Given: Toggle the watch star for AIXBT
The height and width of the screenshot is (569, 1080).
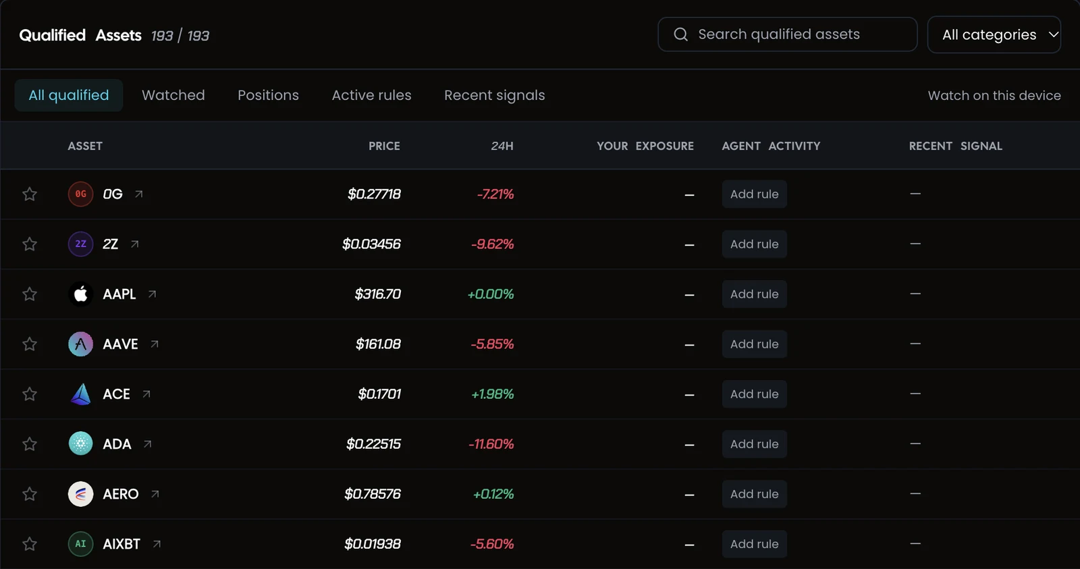Looking at the screenshot, I should point(30,544).
